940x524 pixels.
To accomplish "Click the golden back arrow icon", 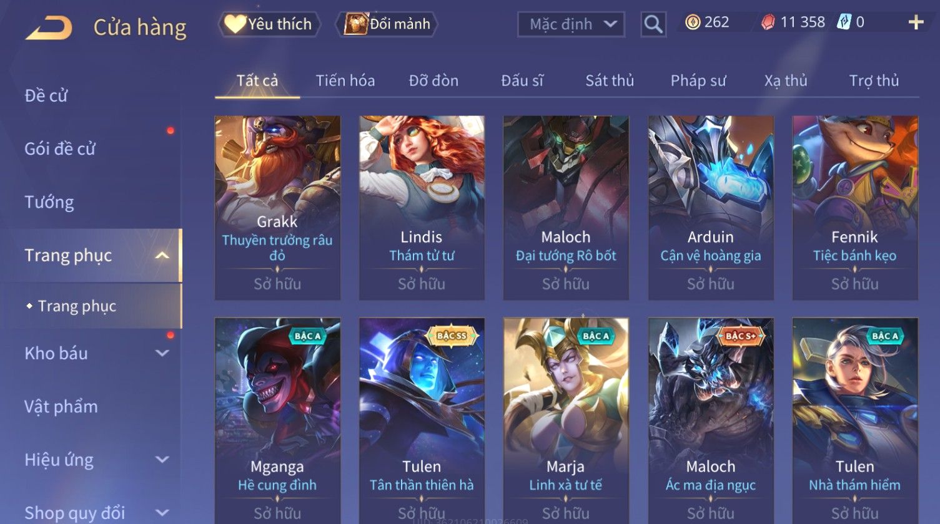I will (x=49, y=28).
